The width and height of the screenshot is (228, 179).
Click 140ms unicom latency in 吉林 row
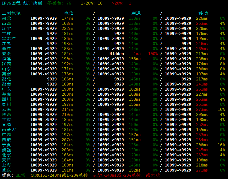135,34
